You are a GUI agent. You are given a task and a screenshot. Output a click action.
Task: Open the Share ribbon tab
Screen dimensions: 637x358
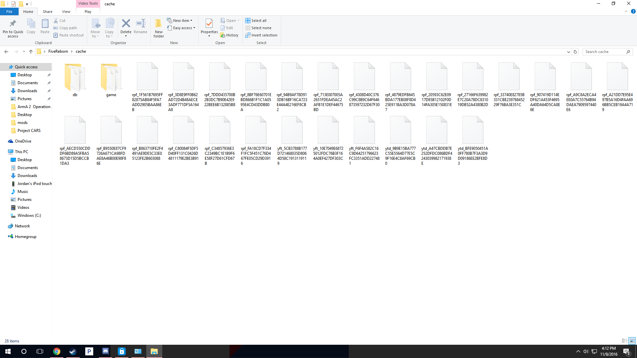pyautogui.click(x=47, y=12)
